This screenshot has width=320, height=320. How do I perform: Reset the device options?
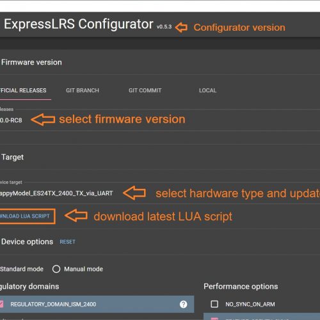pyautogui.click(x=67, y=242)
